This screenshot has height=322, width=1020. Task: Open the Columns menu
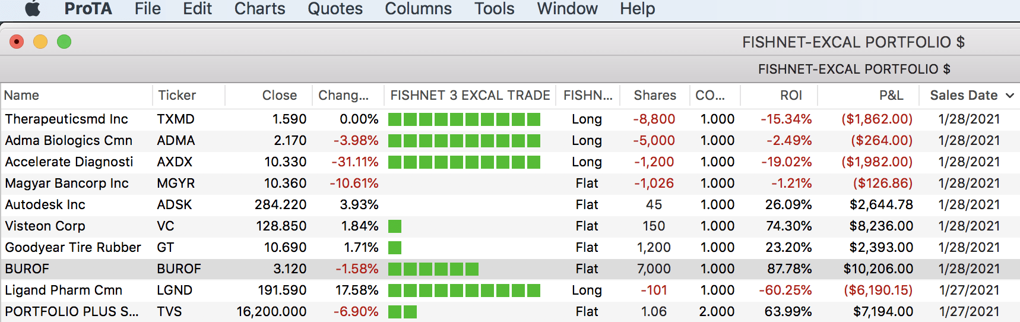point(418,8)
